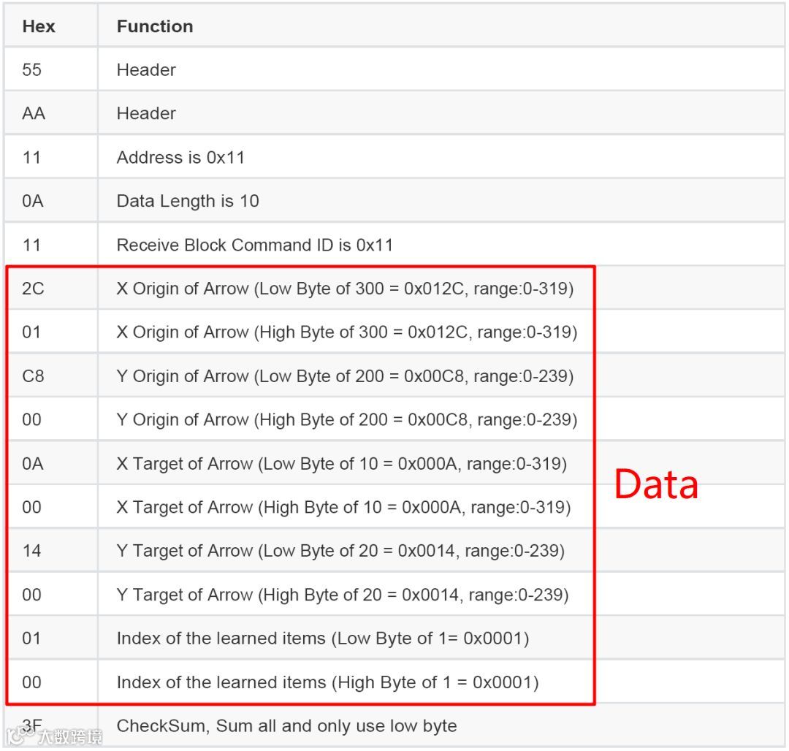Select 'CheckSum, Sum all and only use low byte'

tap(287, 726)
